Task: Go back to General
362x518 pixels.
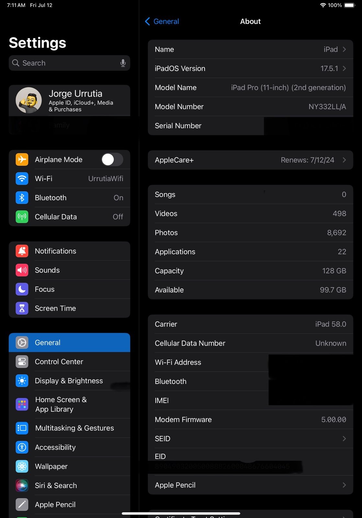Action: (x=162, y=22)
